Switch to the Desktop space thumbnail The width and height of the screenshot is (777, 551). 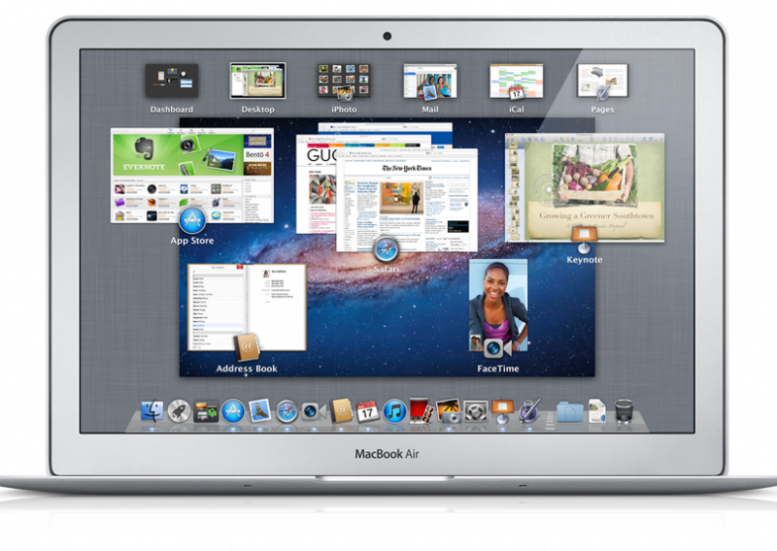257,81
